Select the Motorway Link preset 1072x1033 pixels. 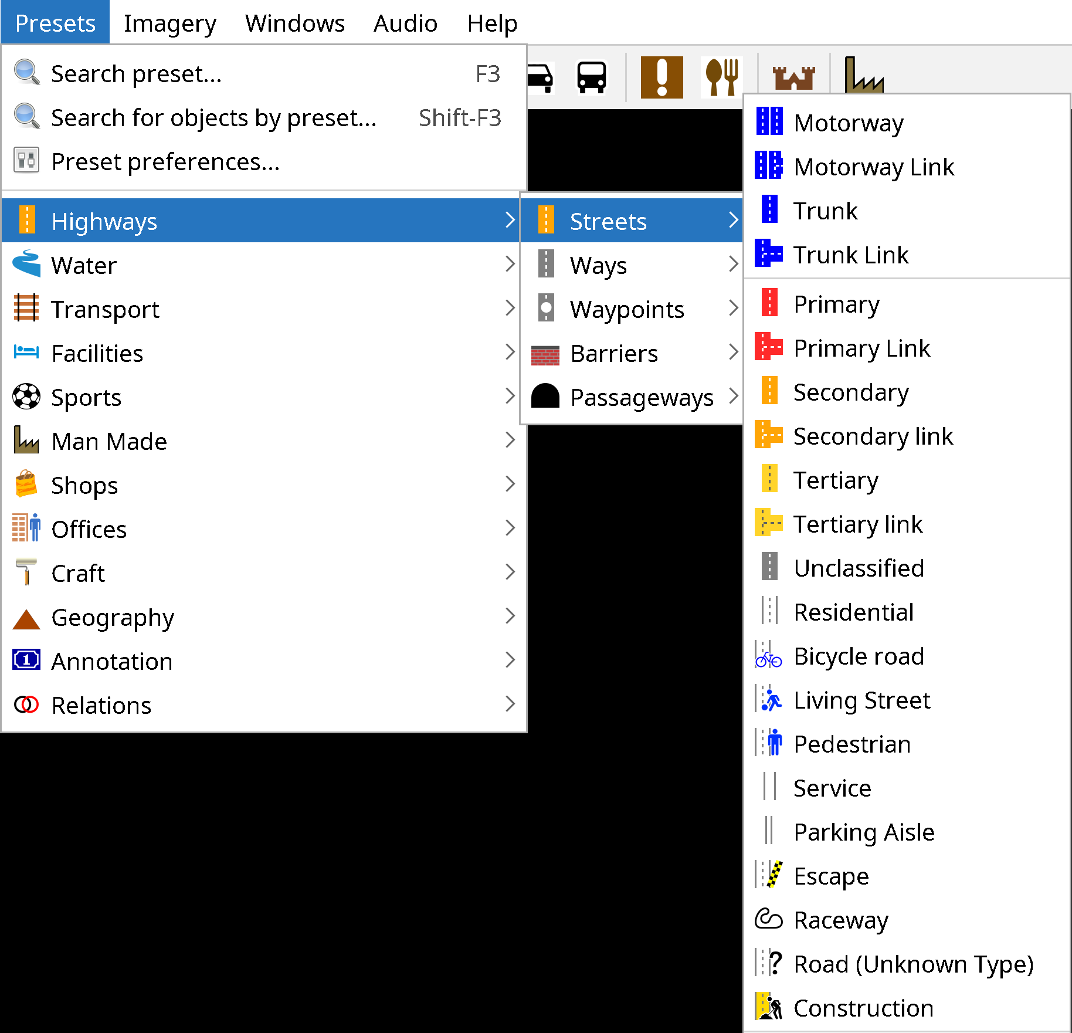[873, 167]
